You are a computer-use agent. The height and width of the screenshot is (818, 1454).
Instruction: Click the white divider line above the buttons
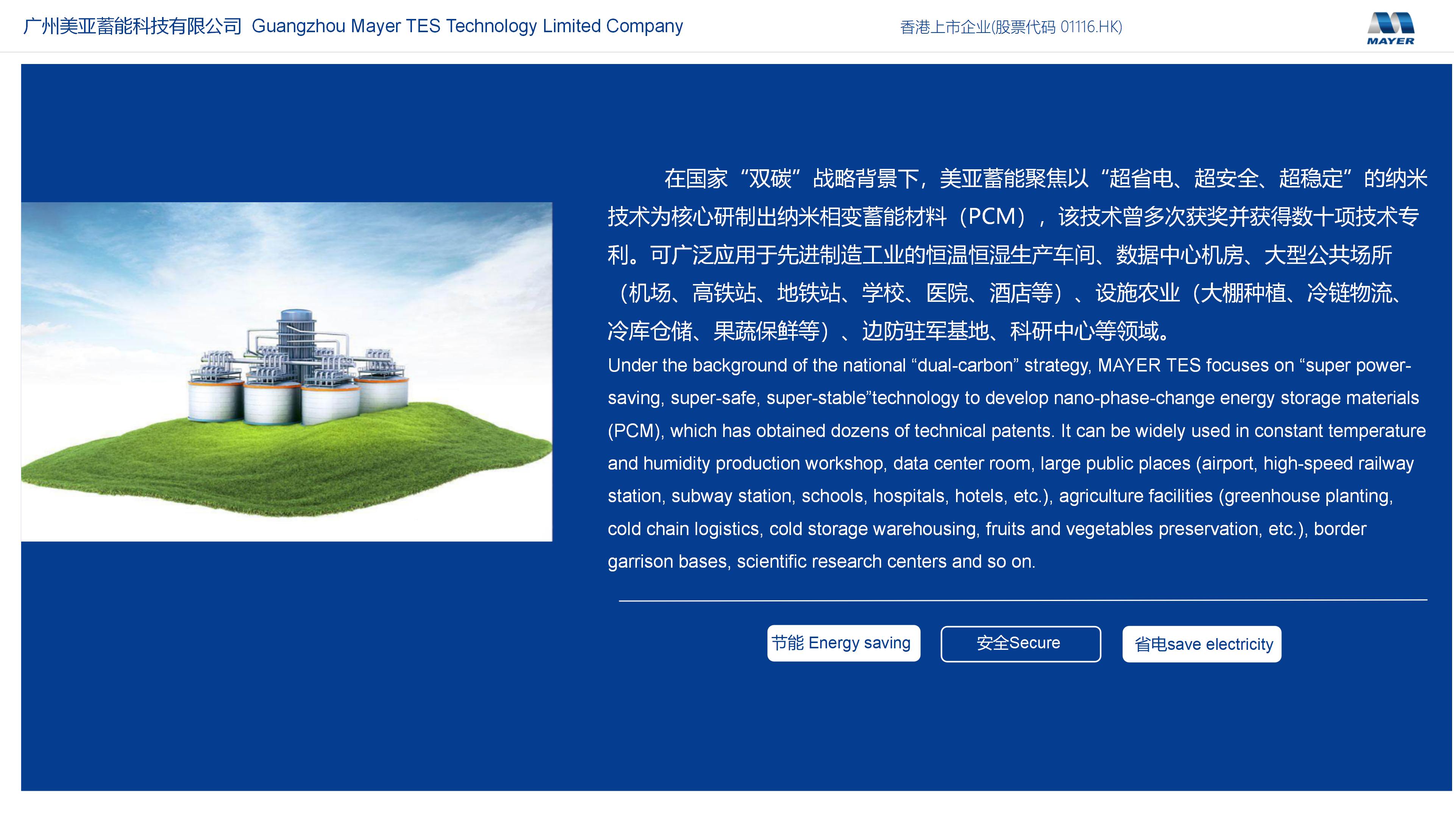tap(1022, 600)
